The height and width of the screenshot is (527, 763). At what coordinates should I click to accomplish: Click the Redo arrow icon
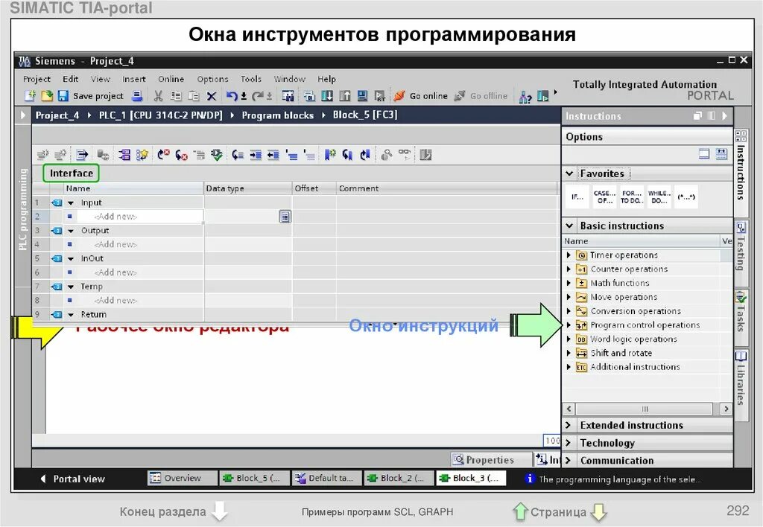258,96
